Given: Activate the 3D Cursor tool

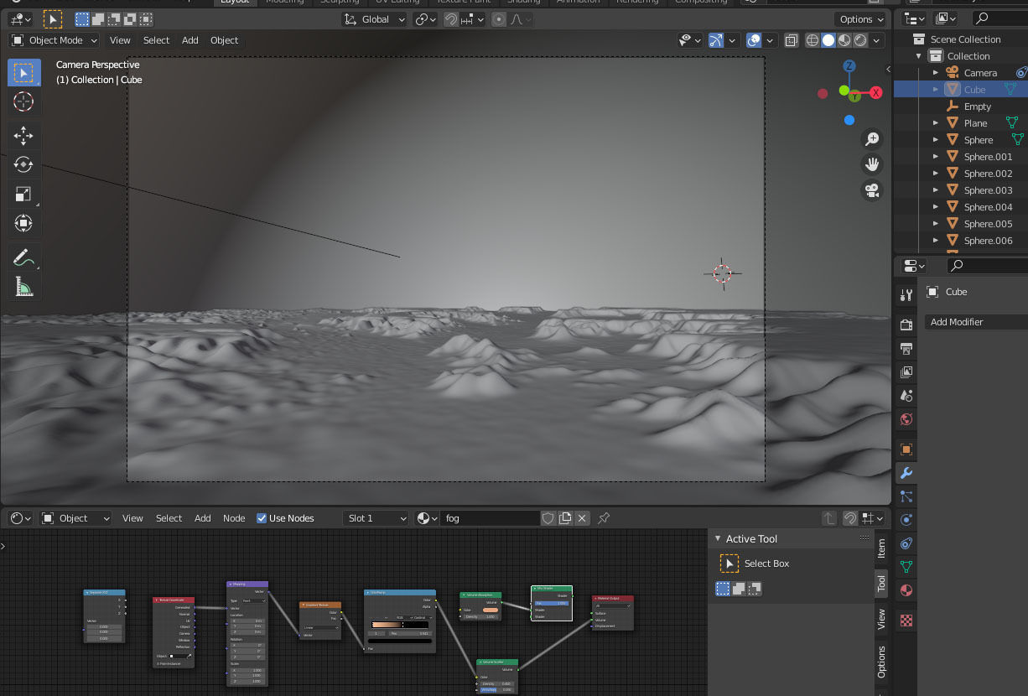Looking at the screenshot, I should pos(23,102).
